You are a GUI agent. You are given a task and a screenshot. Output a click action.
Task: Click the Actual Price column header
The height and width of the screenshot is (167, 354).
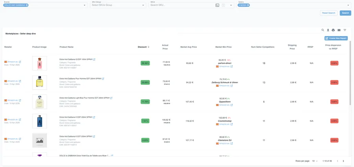(x=165, y=47)
